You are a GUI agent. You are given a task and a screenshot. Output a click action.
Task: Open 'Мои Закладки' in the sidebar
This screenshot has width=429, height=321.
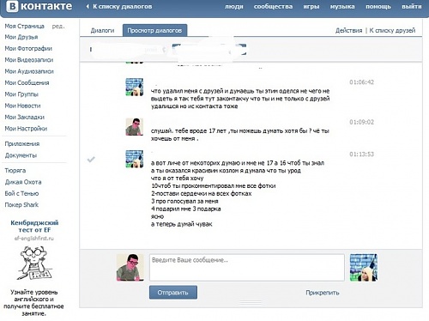(x=25, y=117)
